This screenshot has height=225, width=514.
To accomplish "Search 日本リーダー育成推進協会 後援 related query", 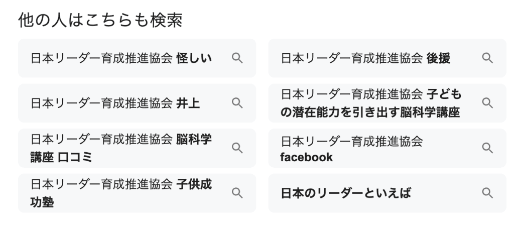I will pyautogui.click(x=365, y=58).
